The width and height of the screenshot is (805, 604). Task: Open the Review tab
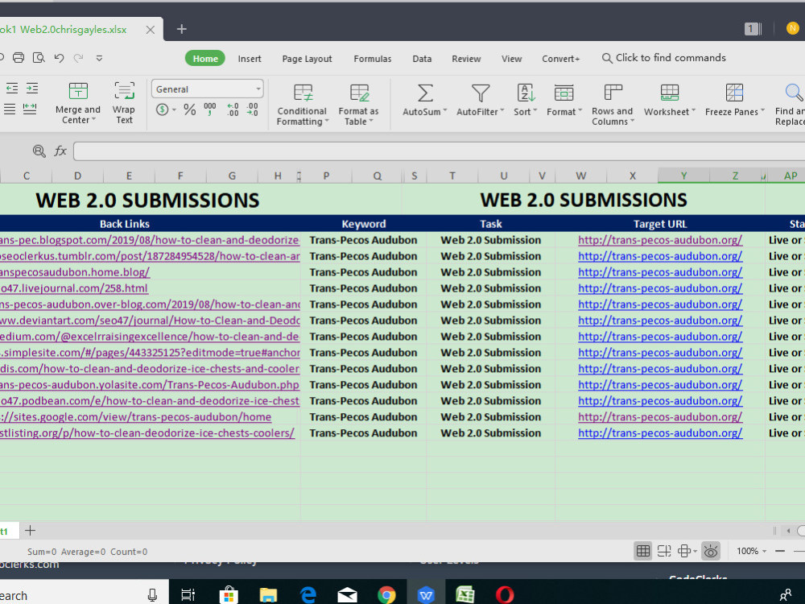coord(466,59)
